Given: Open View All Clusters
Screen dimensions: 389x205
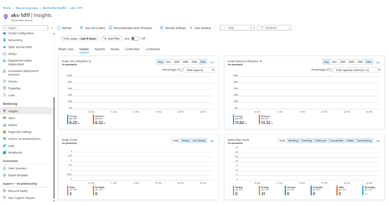Looking at the screenshot, I should pos(92,28).
